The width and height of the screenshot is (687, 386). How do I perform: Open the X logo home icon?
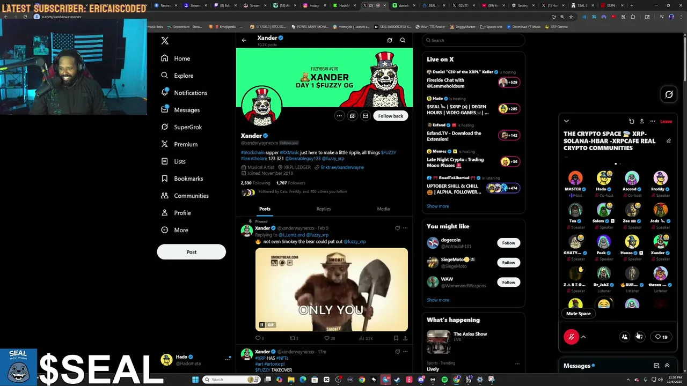165,41
